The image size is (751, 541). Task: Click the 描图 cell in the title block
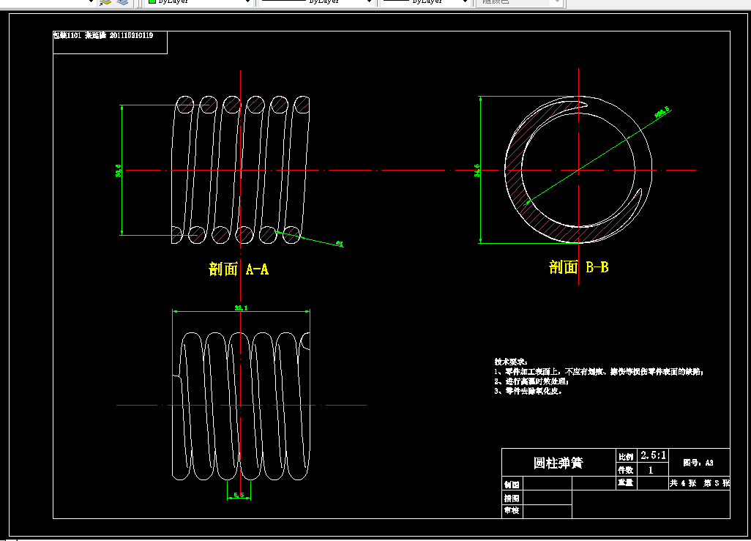click(512, 498)
